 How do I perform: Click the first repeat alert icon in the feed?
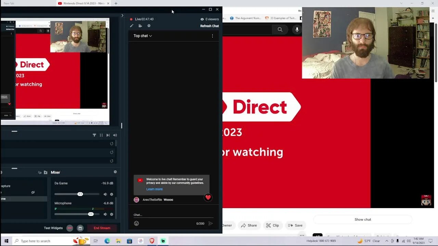pos(112,144)
